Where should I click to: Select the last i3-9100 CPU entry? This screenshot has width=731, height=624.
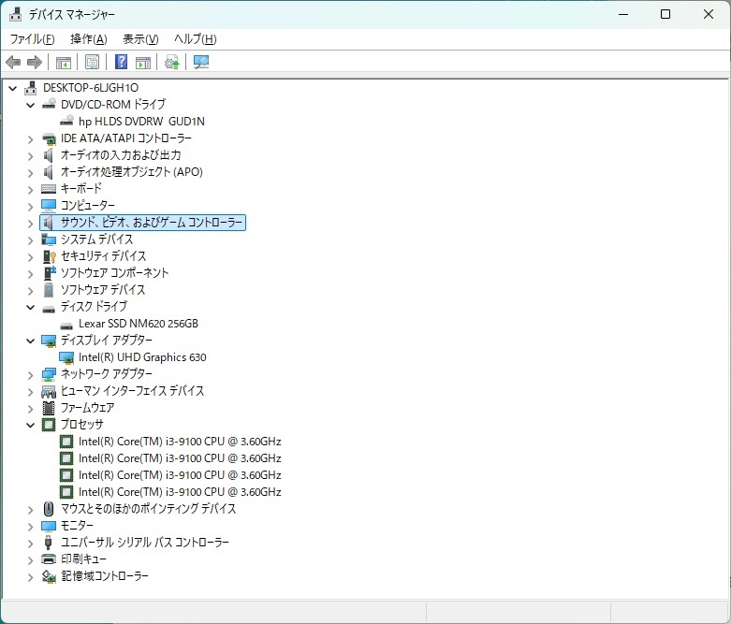click(x=180, y=492)
